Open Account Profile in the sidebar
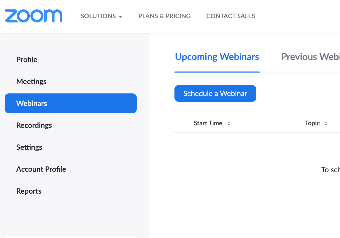 tap(41, 169)
